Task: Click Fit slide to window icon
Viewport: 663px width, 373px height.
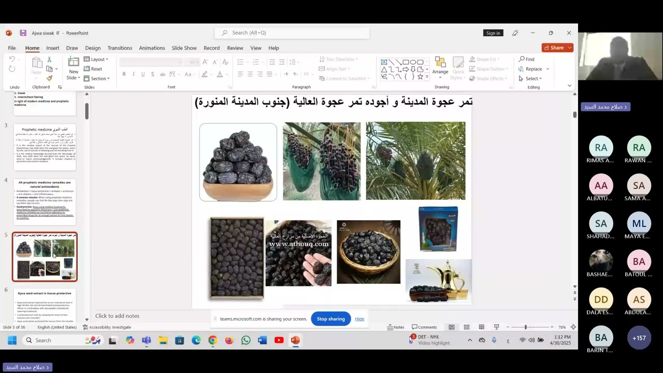Action: tap(573, 327)
